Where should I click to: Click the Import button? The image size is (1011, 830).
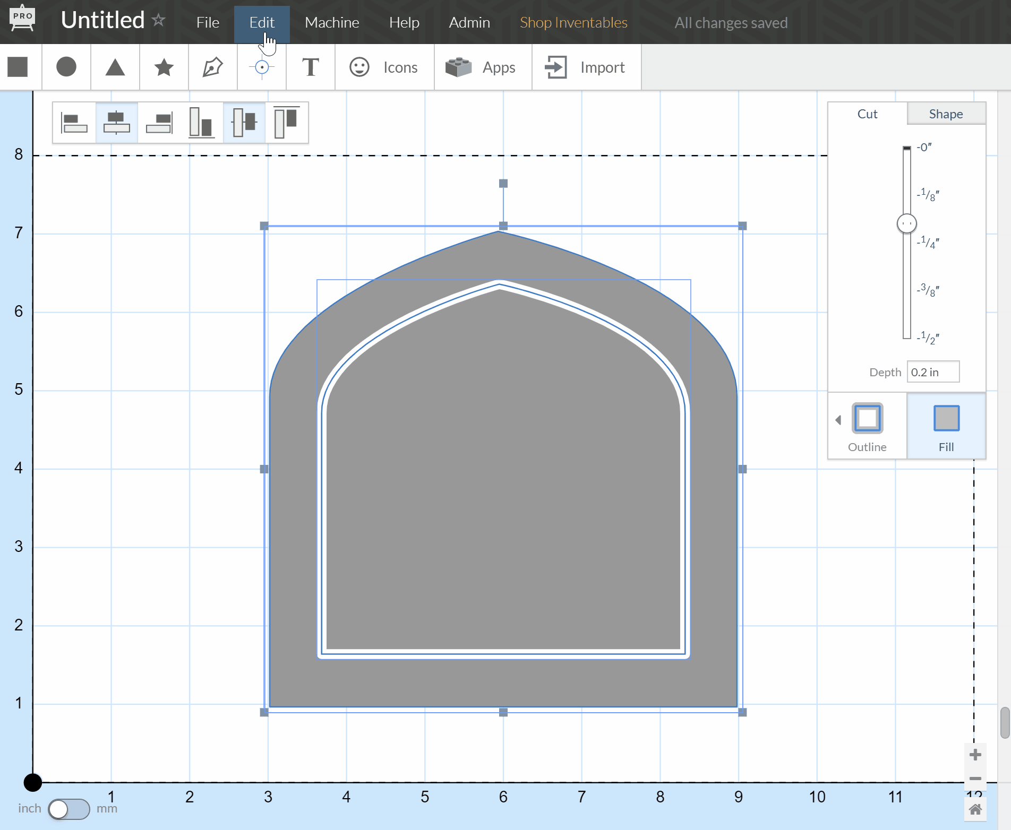click(586, 67)
